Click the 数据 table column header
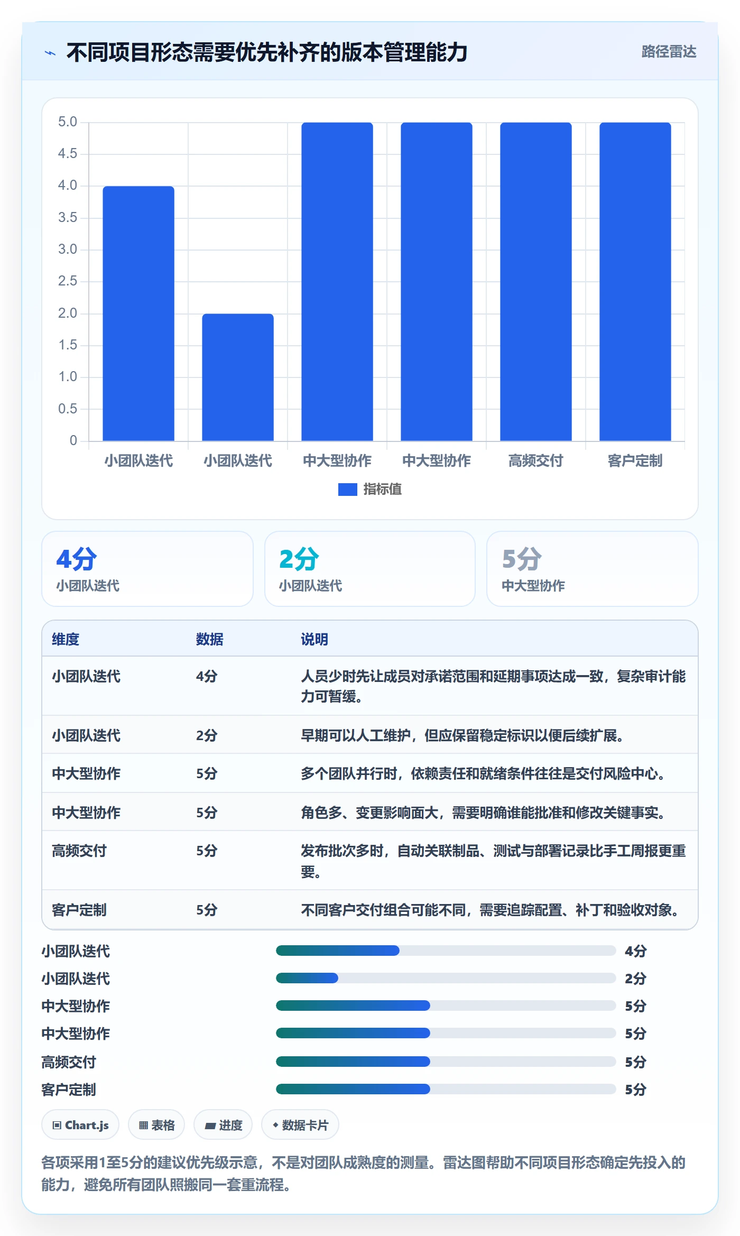740x1236 pixels. [210, 639]
